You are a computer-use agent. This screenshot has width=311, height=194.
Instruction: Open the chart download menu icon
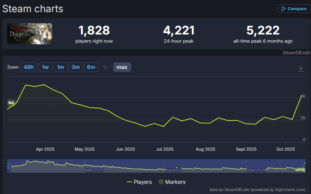coord(301,68)
